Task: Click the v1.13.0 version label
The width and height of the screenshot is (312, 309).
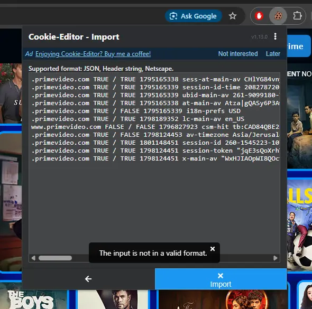Action: click(x=259, y=37)
